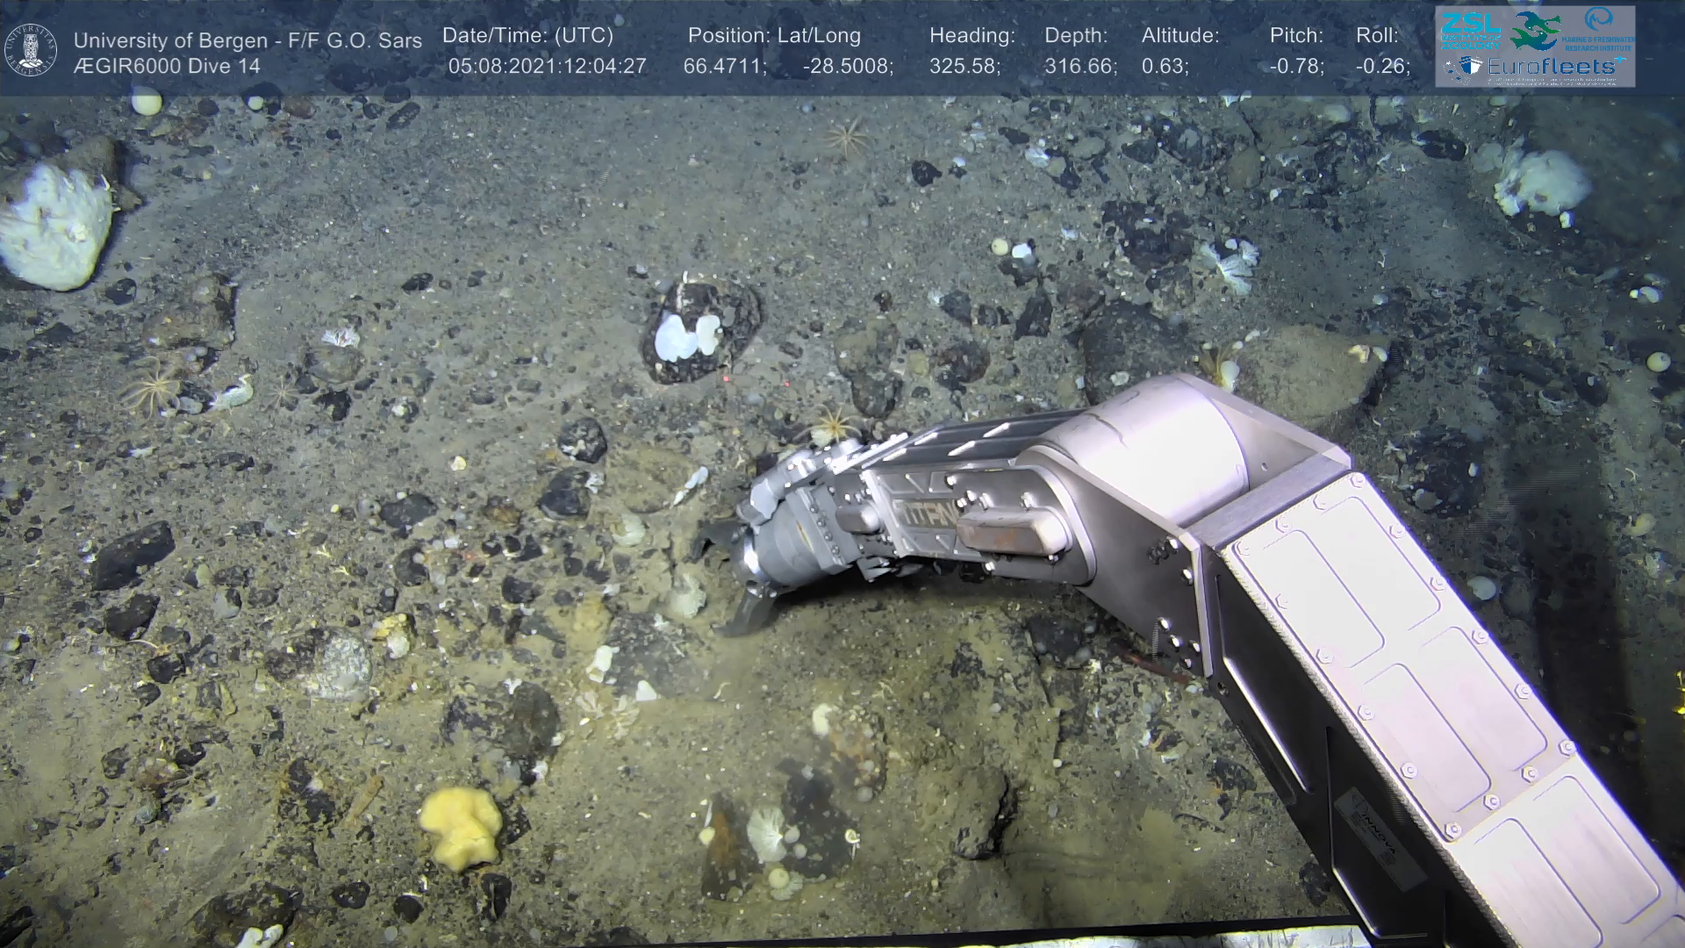Click the longitude value -28.5008
Viewport: 1685px width, 948px height.
847,67
